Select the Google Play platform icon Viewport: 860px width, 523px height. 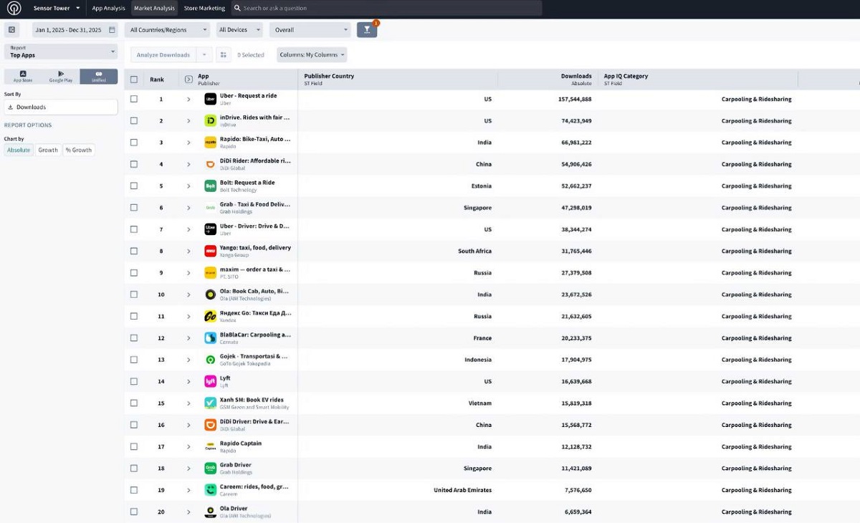(x=61, y=76)
